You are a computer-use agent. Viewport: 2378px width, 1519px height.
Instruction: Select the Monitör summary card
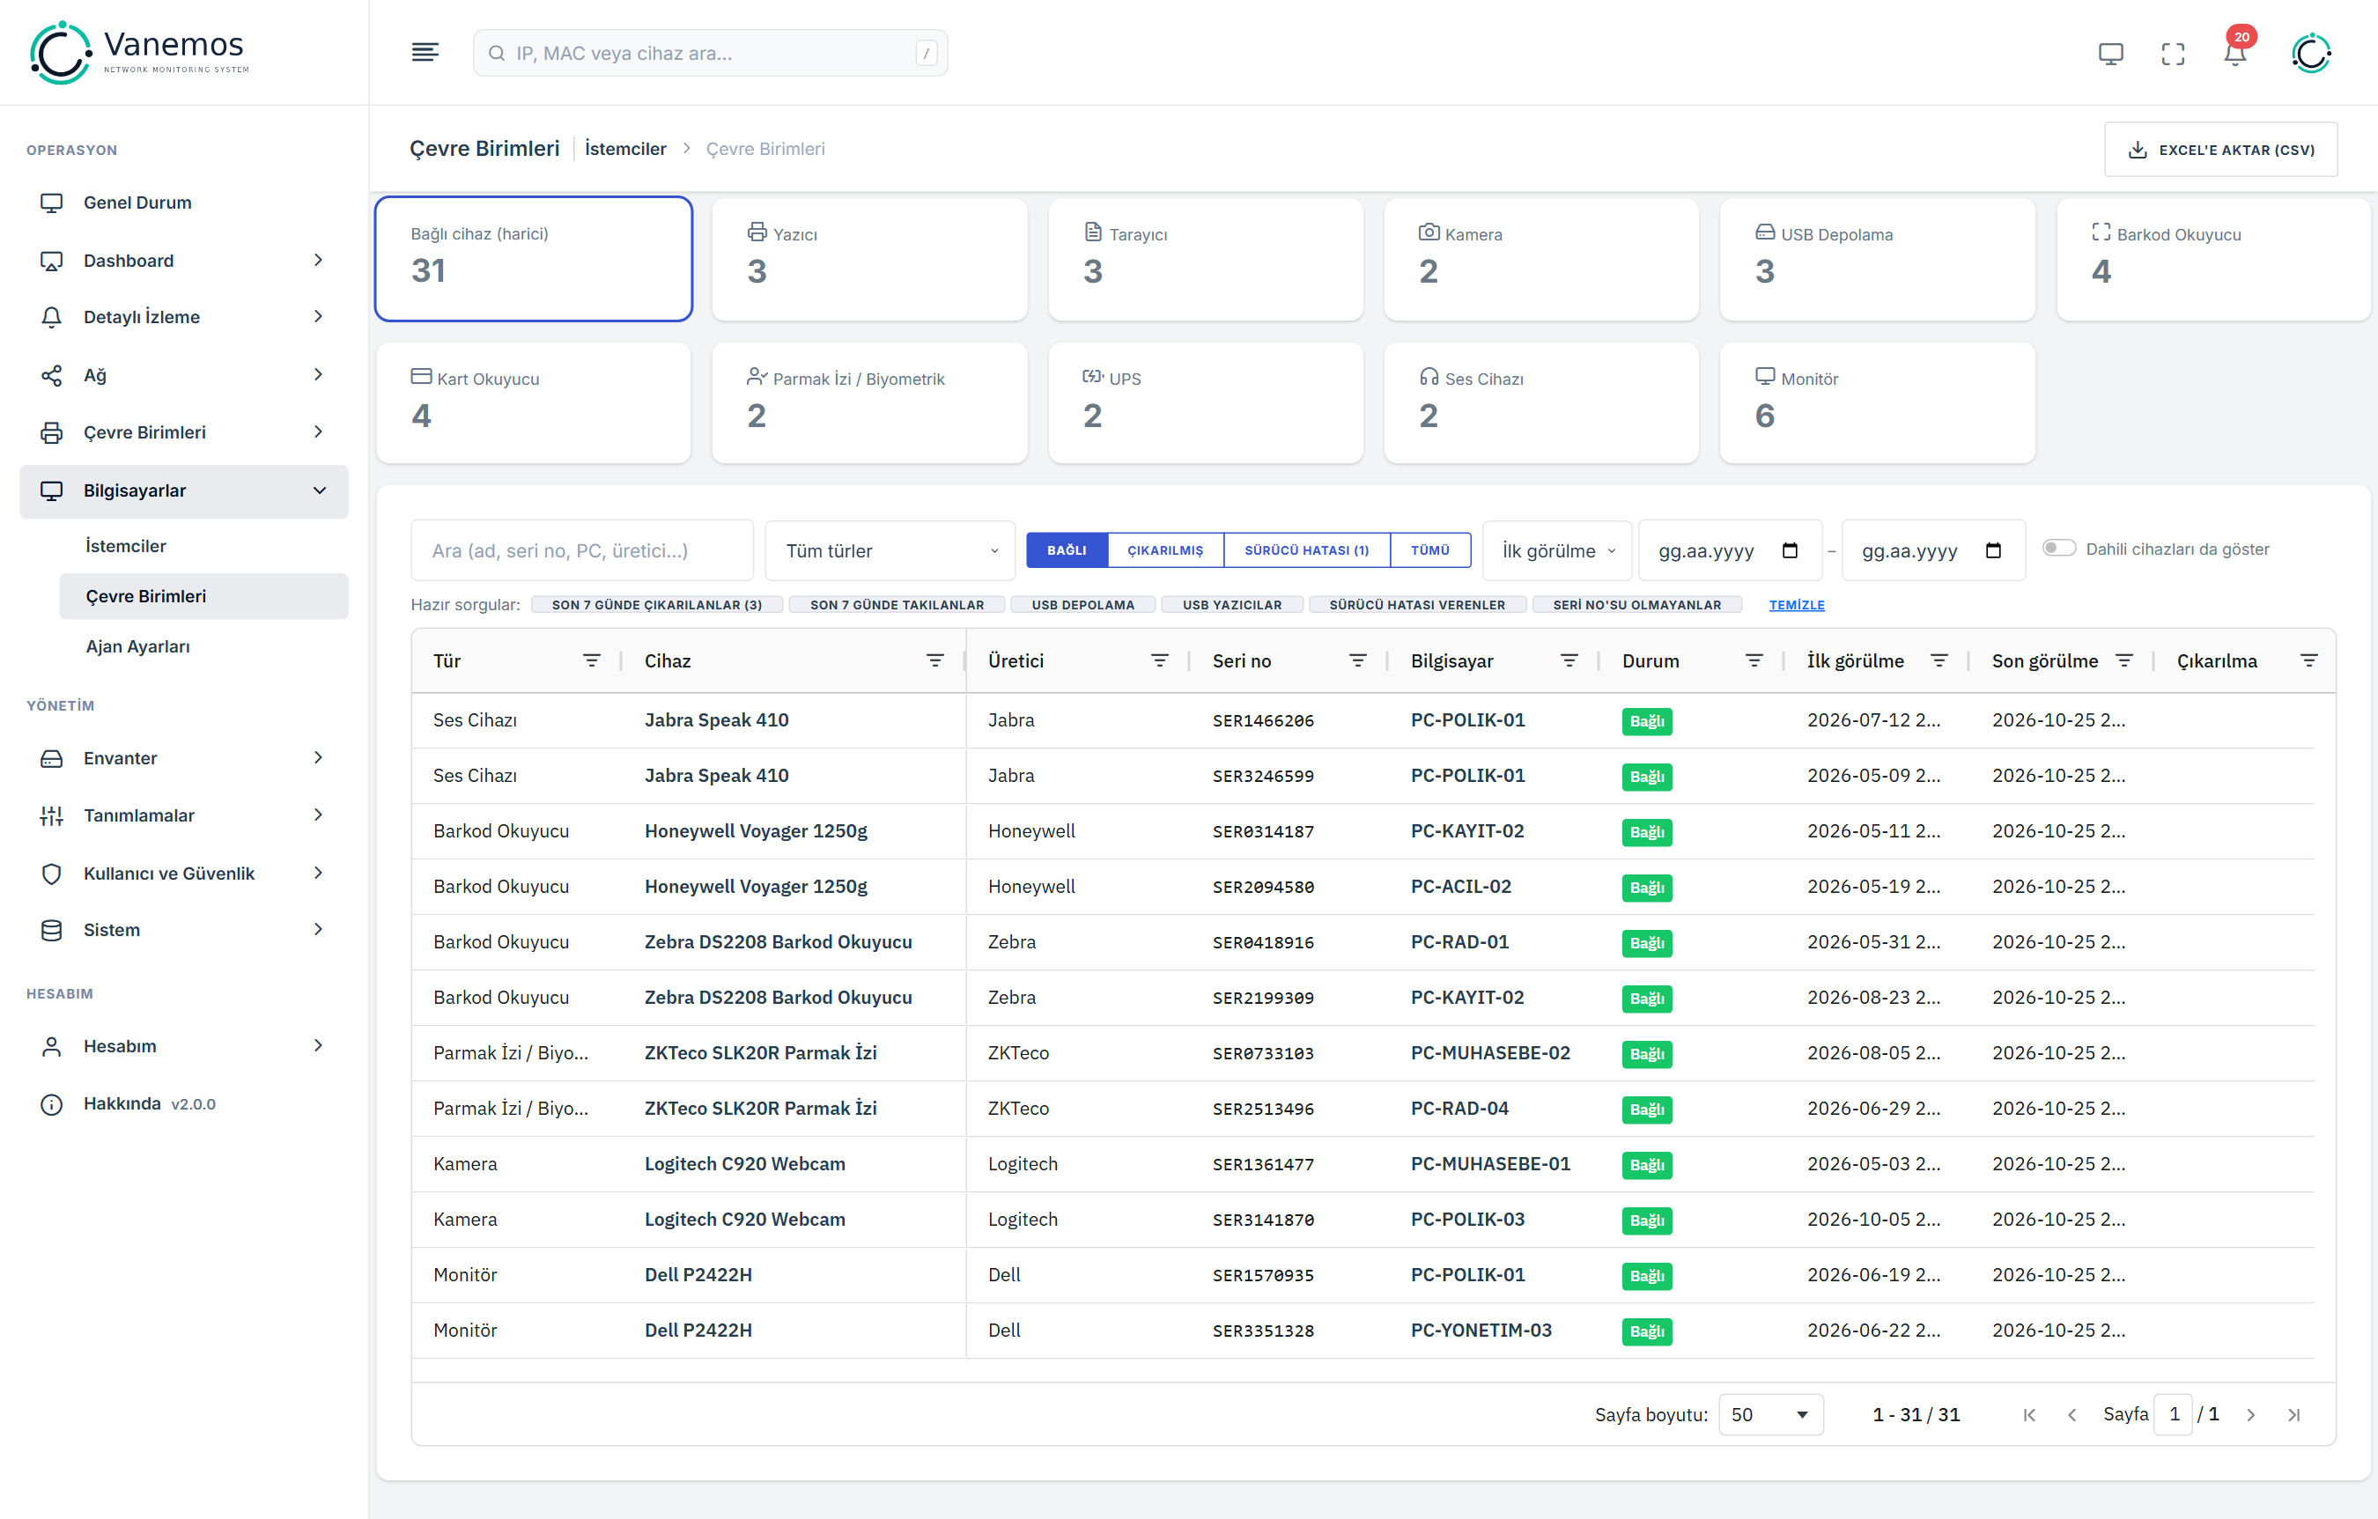(1876, 403)
